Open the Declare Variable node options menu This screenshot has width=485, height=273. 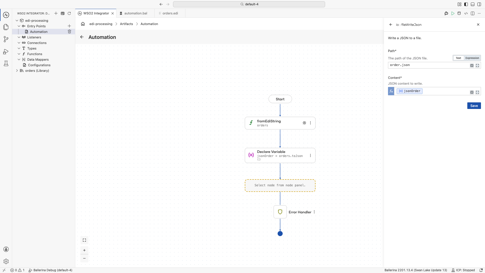coord(310,155)
